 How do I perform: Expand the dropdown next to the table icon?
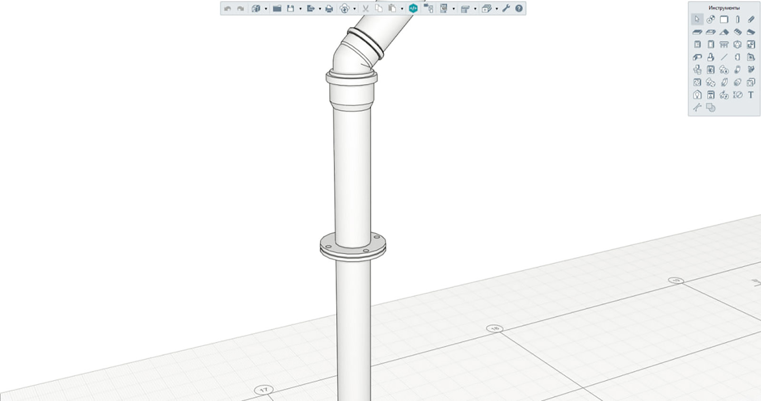click(x=453, y=9)
